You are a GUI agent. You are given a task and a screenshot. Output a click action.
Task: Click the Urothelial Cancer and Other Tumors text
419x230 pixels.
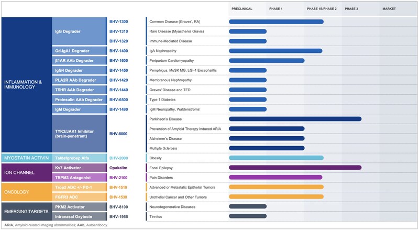pyautogui.click(x=182, y=196)
